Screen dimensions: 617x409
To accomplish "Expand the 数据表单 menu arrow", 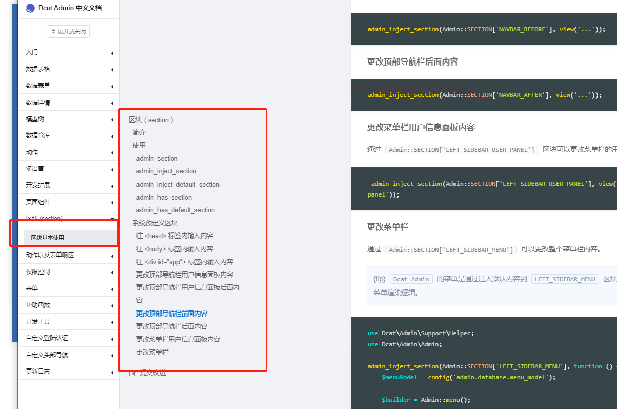I will pos(112,86).
